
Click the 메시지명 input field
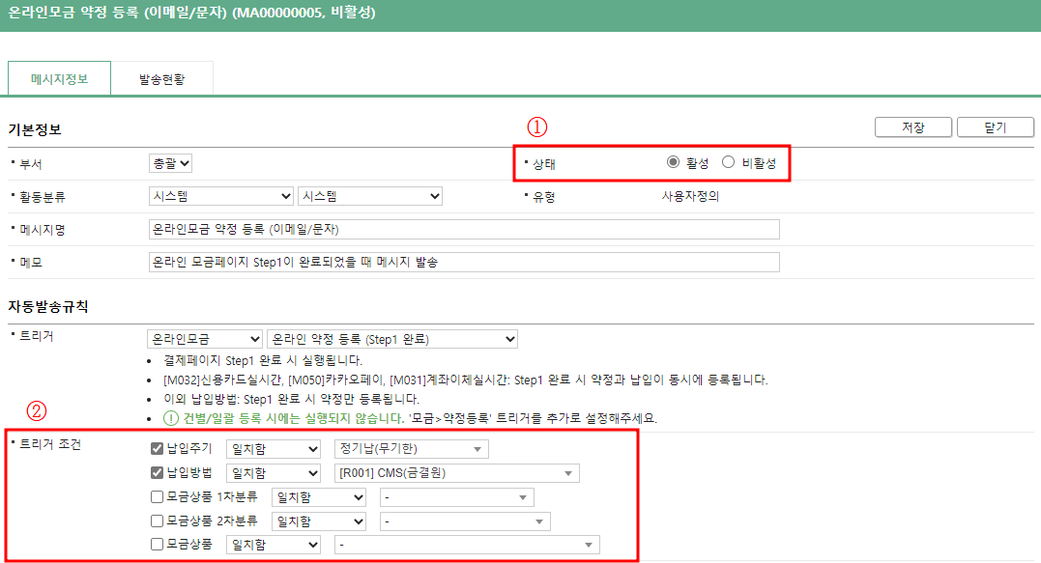point(464,230)
